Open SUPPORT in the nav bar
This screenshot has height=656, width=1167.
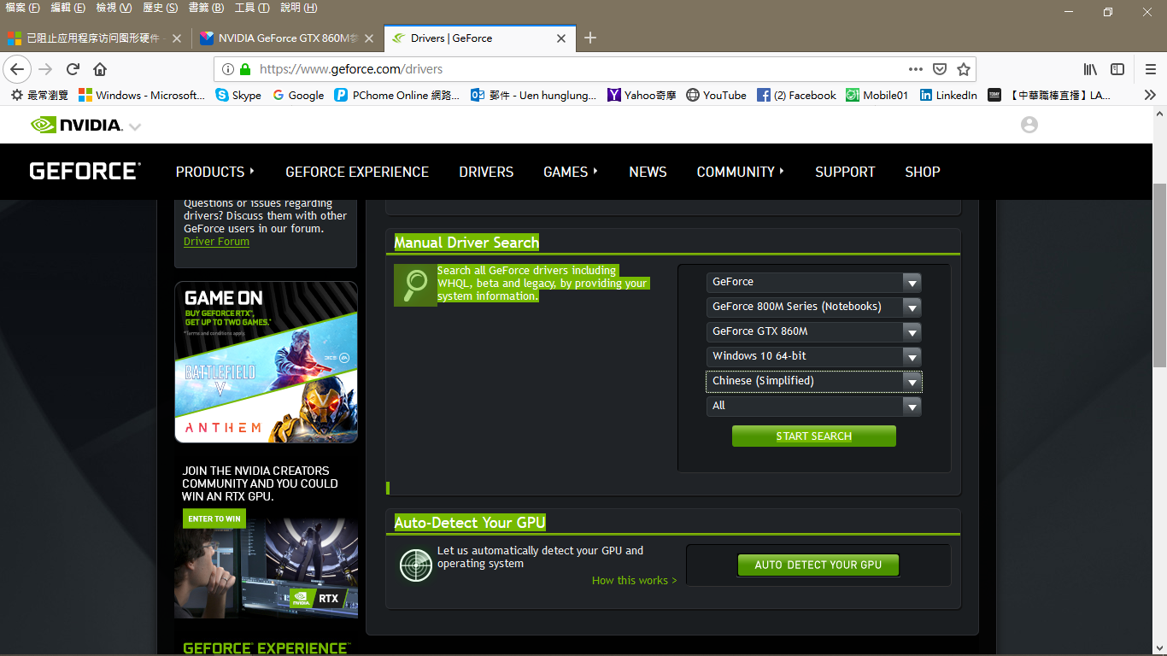845,172
